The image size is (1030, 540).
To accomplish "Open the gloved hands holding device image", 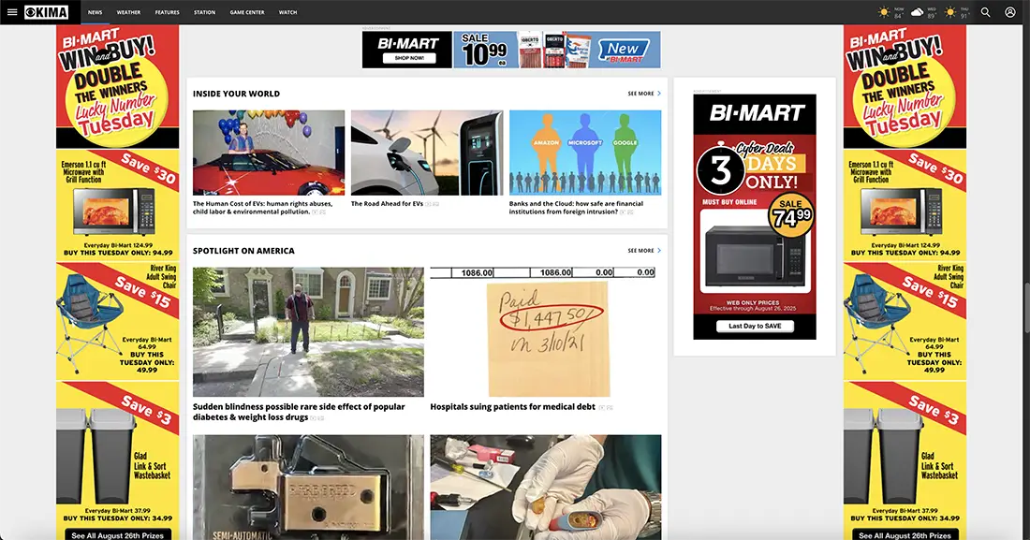I will [x=546, y=488].
